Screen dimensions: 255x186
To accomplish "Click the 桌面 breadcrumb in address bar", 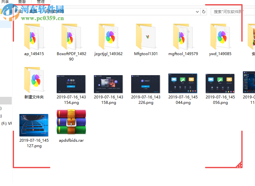I will click(x=33, y=11).
